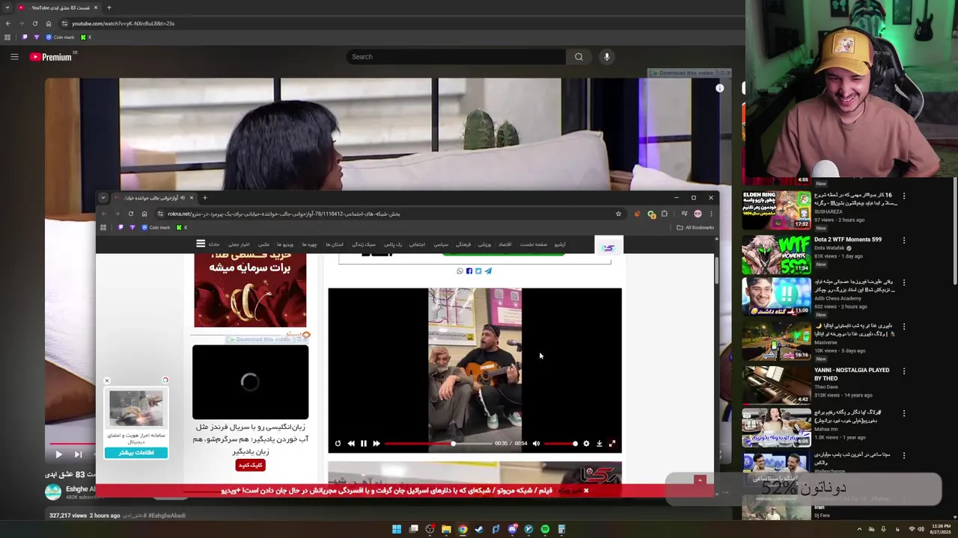This screenshot has height=538, width=958.
Task: Open extensions puzzle icon in rokna window
Action: pos(665,214)
